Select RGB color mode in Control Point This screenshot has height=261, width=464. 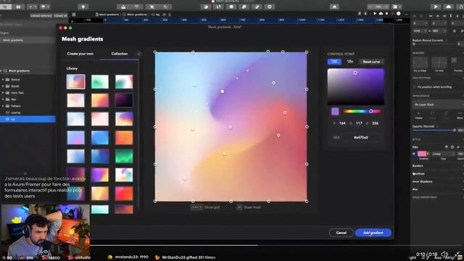[334, 62]
